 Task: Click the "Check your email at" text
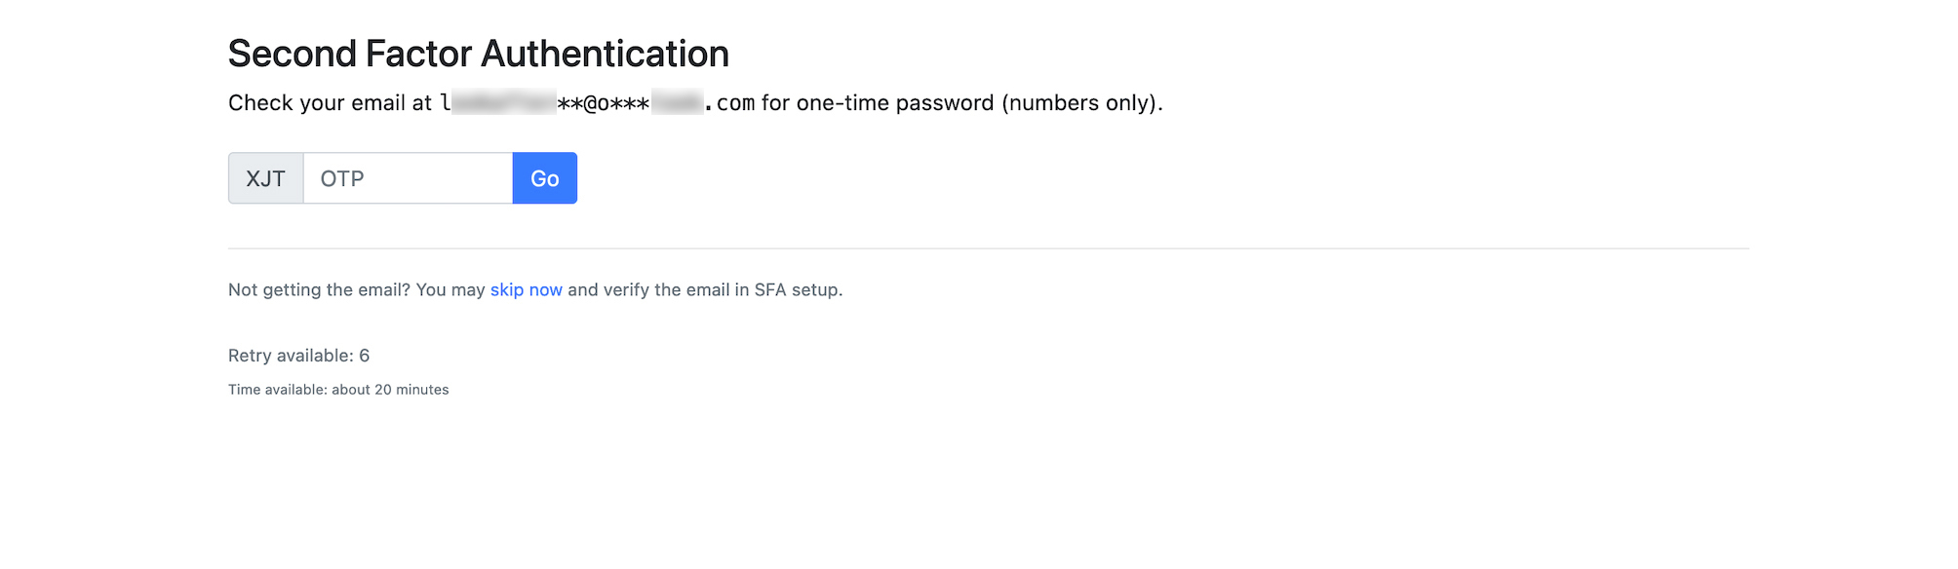[x=330, y=103]
